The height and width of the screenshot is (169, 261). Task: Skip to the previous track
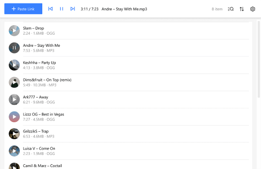coord(50,9)
